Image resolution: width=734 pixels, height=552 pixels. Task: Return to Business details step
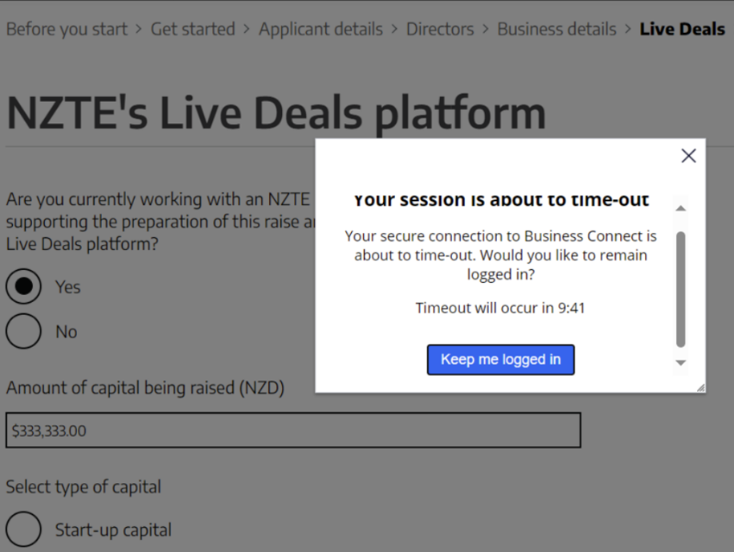pyautogui.click(x=557, y=29)
